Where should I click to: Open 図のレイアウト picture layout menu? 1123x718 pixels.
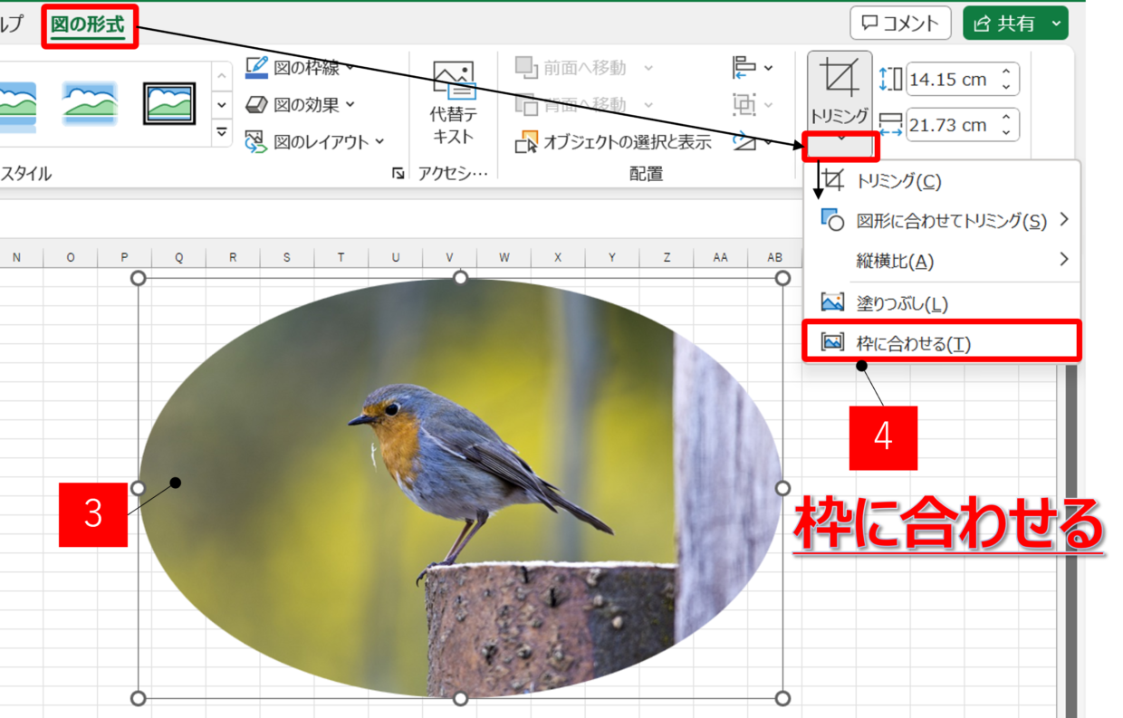pyautogui.click(x=314, y=141)
